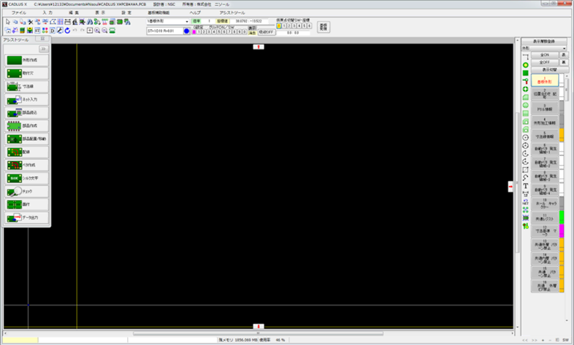Open the 入力 menu
The width and height of the screenshot is (574, 345).
click(47, 12)
